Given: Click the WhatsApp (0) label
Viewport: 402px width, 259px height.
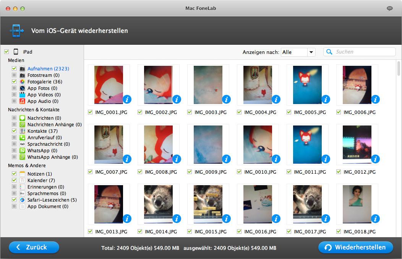Looking at the screenshot, I should pyautogui.click(x=42, y=151).
